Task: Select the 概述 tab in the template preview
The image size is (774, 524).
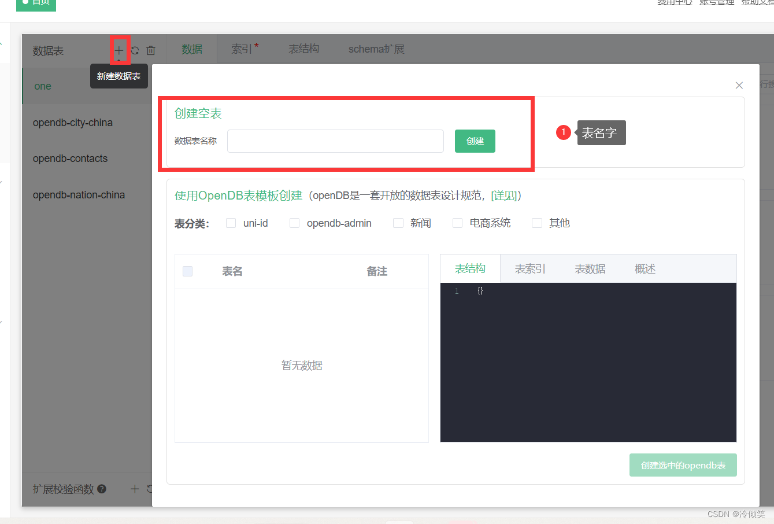Action: click(x=645, y=269)
